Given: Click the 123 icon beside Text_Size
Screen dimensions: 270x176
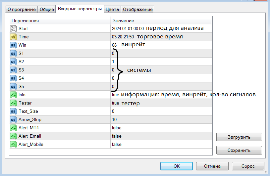Looking at the screenshot, I should [13, 111].
